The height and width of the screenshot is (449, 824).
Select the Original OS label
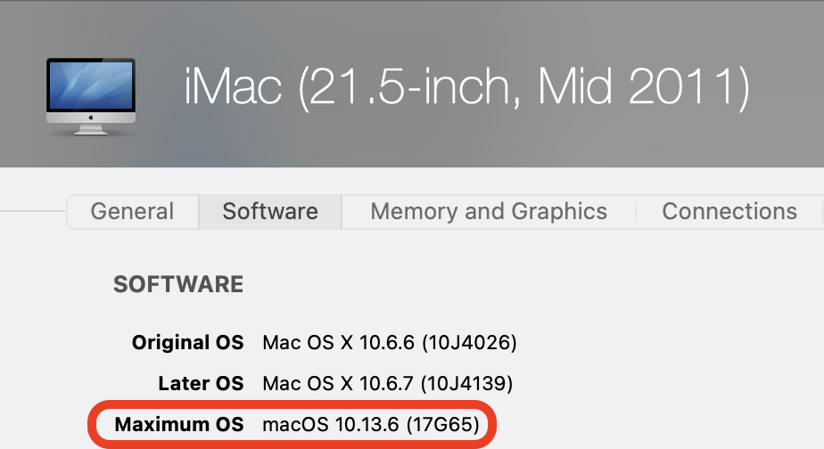tap(187, 342)
